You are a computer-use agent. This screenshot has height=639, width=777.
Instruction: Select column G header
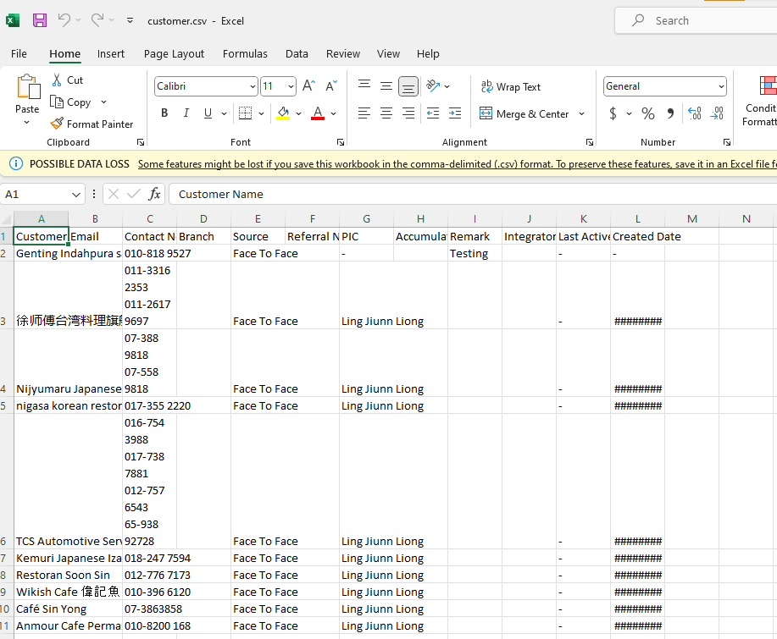pos(366,218)
